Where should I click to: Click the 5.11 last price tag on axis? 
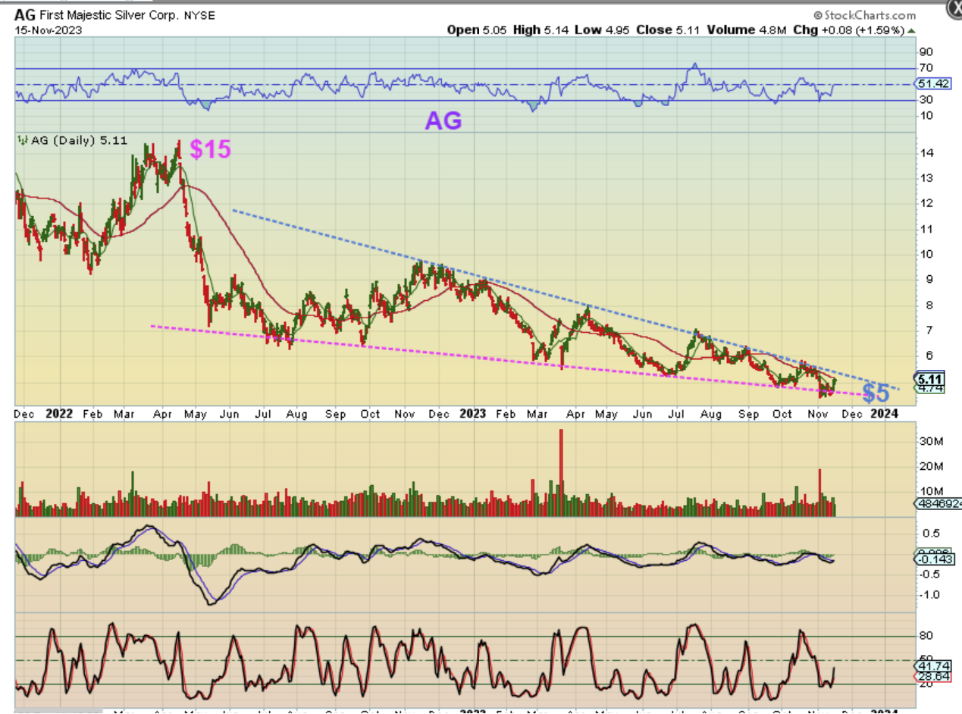(929, 380)
